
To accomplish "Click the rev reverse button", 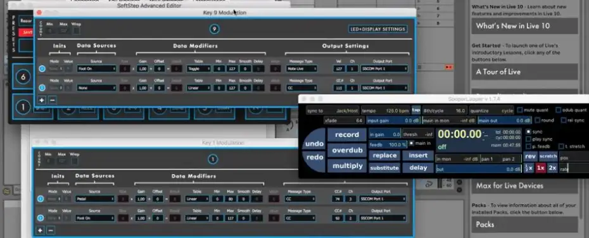I will pyautogui.click(x=530, y=156).
